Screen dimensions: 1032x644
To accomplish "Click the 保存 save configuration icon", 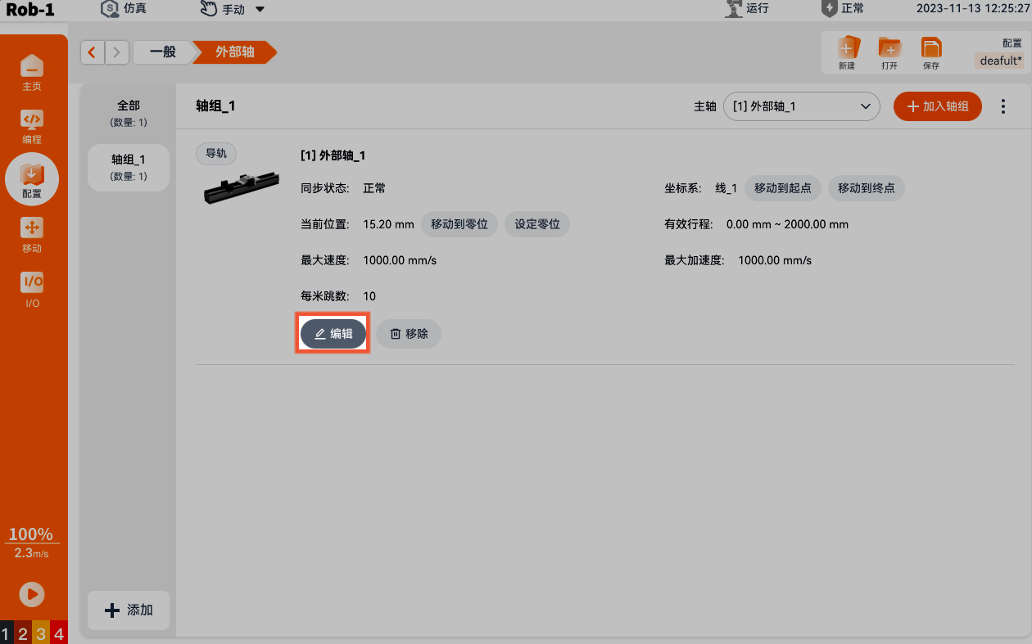I will pyautogui.click(x=931, y=53).
